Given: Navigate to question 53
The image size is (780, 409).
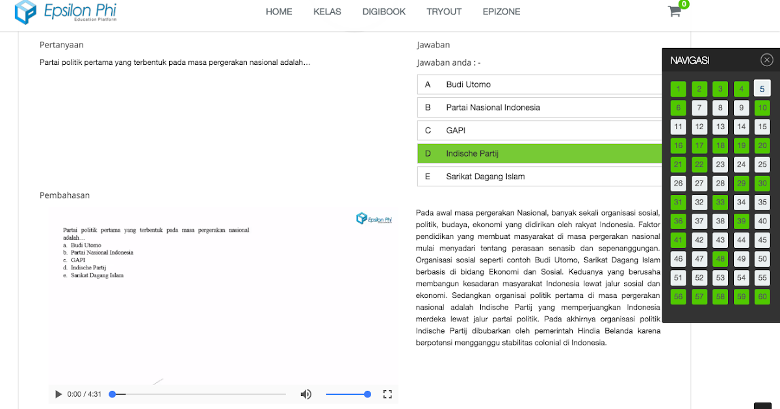Looking at the screenshot, I should click(720, 277).
